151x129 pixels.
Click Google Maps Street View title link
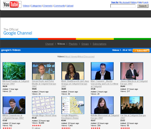[44, 116]
